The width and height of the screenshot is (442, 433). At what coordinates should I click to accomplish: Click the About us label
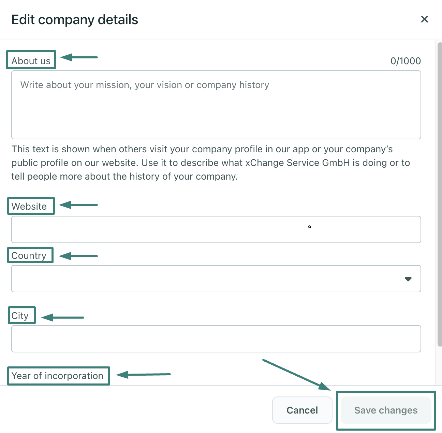(31, 61)
